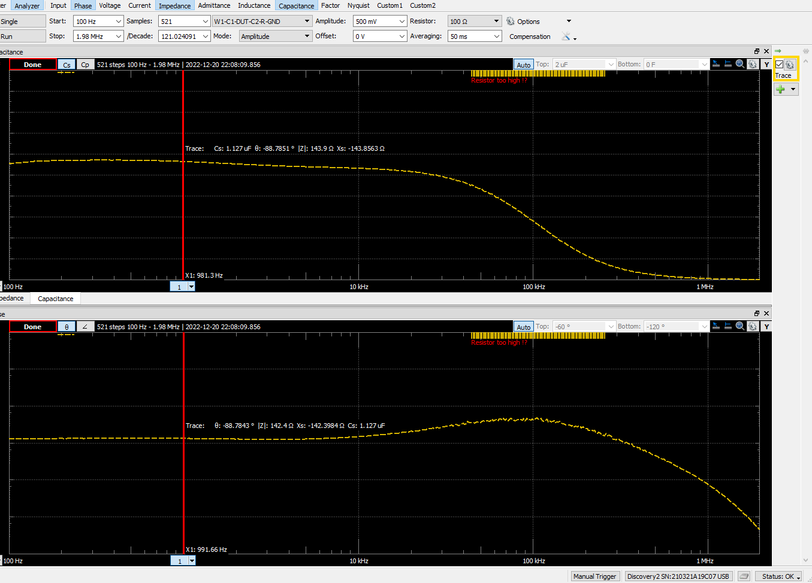This screenshot has height=583, width=812.
Task: Click the Start frequency input field
Action: coord(93,22)
